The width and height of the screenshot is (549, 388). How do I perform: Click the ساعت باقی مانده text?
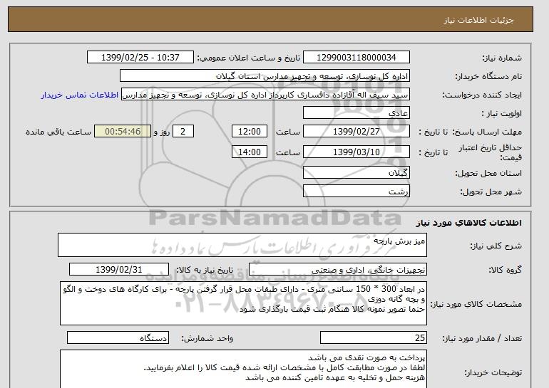(58, 132)
